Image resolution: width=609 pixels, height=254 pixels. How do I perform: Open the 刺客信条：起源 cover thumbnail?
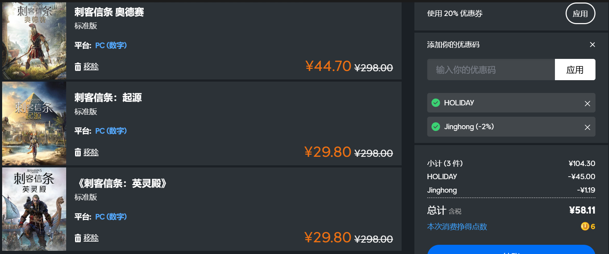[x=34, y=123]
